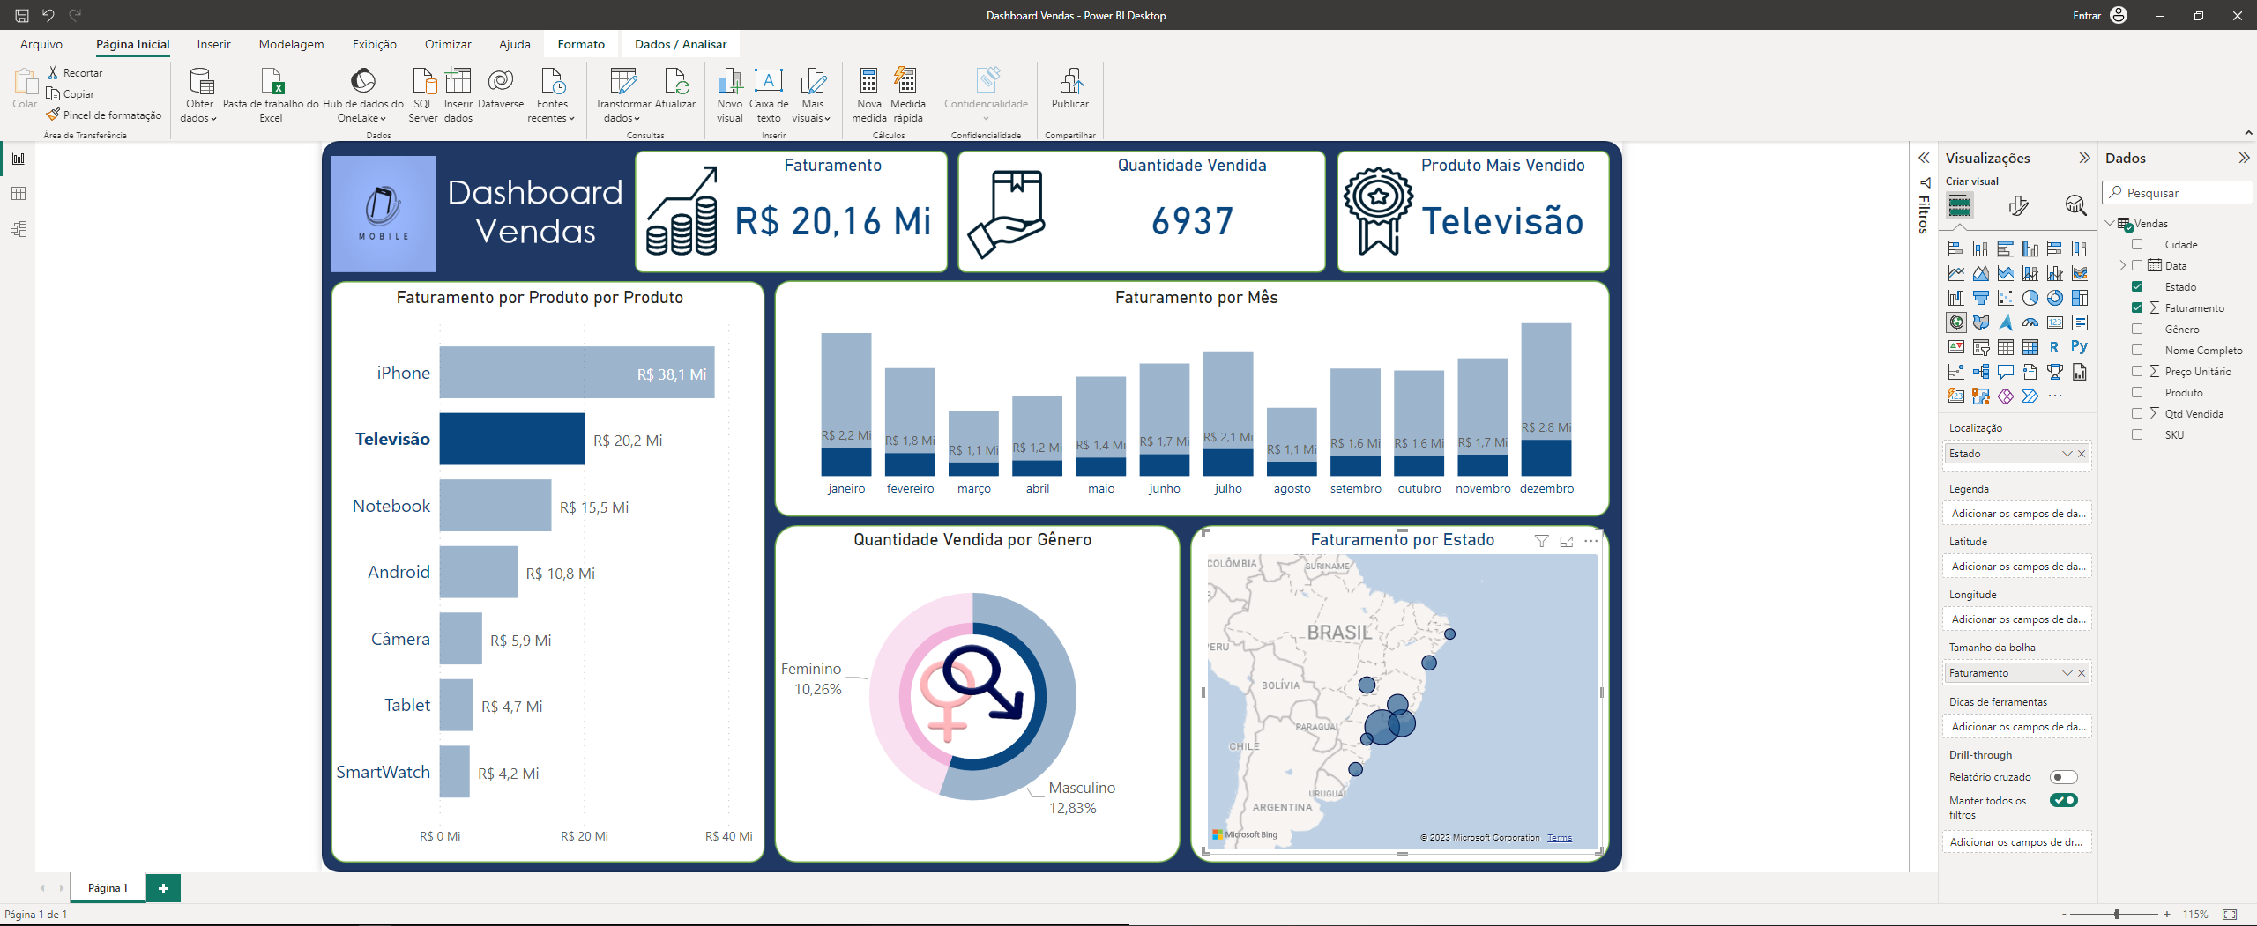Check the Produto field checkbox
This screenshot has height=926, width=2257.
point(2137,392)
